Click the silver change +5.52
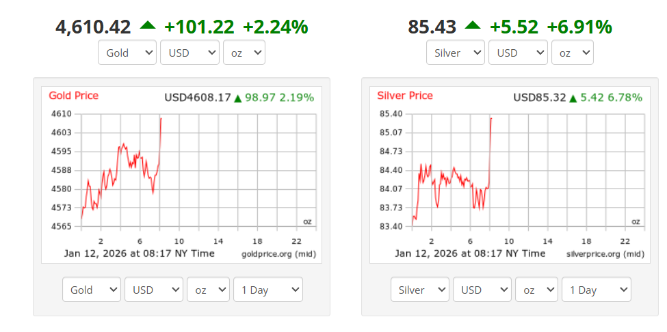Image resolution: width=667 pixels, height=332 pixels. [514, 27]
